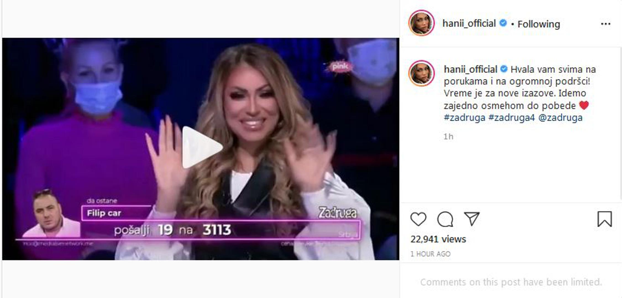Click the verified badge in the caption

tap(504, 69)
